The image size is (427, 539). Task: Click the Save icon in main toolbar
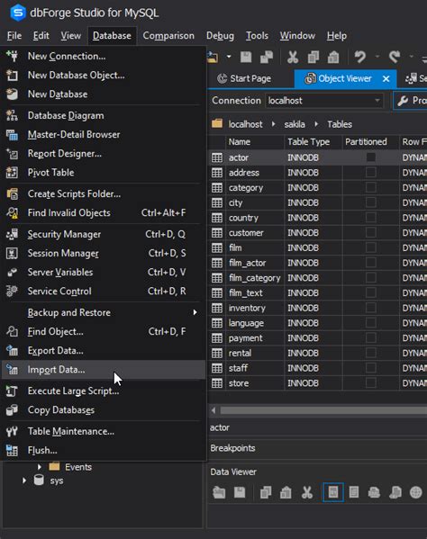tap(246, 57)
